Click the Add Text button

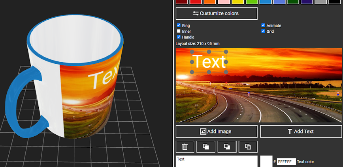coord(301,132)
